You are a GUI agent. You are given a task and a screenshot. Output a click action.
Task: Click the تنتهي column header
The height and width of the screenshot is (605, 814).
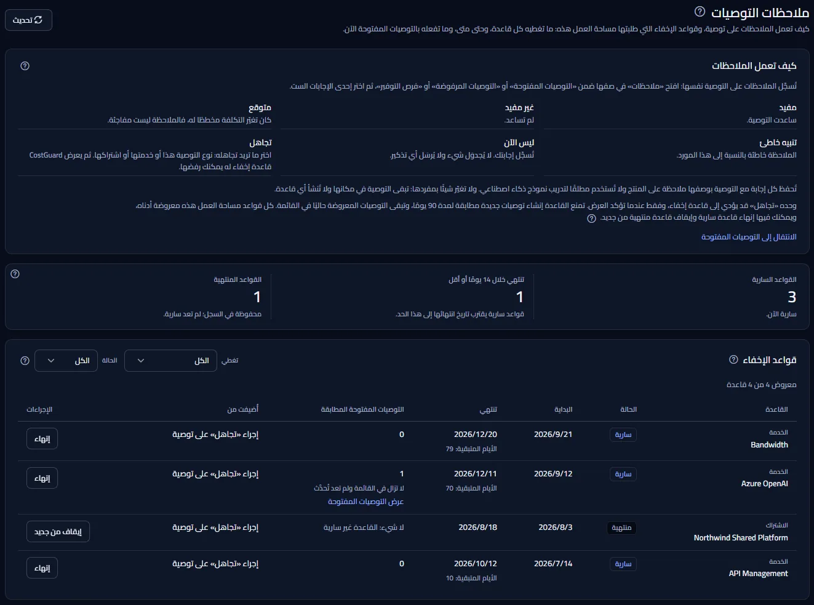pyautogui.click(x=489, y=409)
